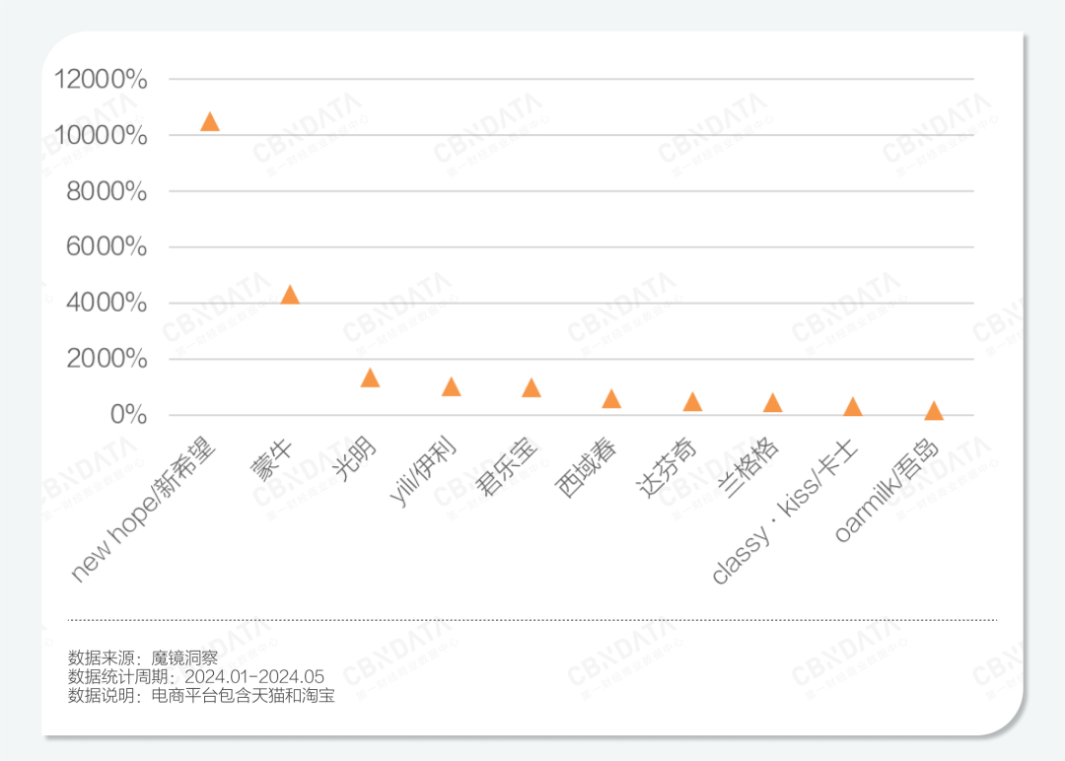Screen dimensions: 1065x761
Task: Click the 光明 triangle data point
Action: [x=370, y=378]
